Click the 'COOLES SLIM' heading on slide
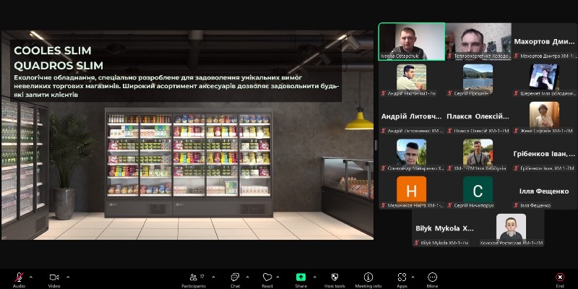Image resolution: width=578 pixels, height=289 pixels. tap(53, 51)
